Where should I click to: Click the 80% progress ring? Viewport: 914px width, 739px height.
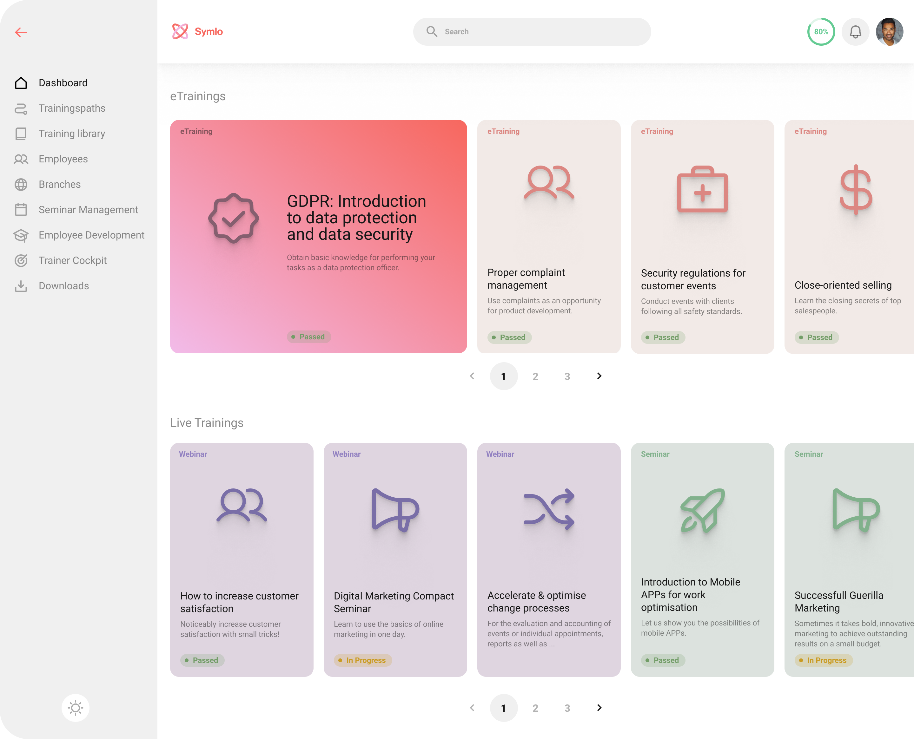coord(821,32)
